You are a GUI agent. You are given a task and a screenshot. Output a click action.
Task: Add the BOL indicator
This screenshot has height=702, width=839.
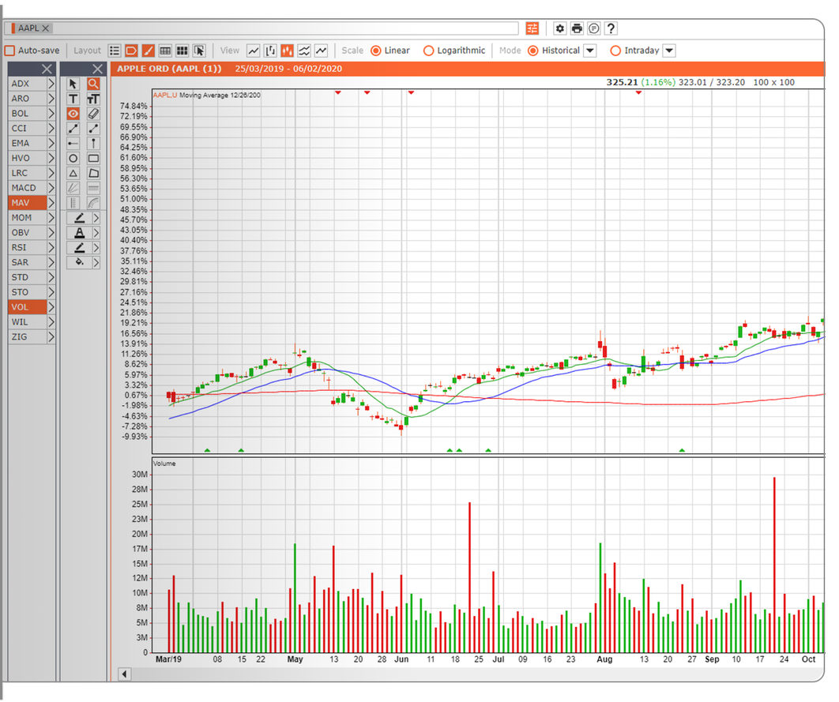[28, 114]
